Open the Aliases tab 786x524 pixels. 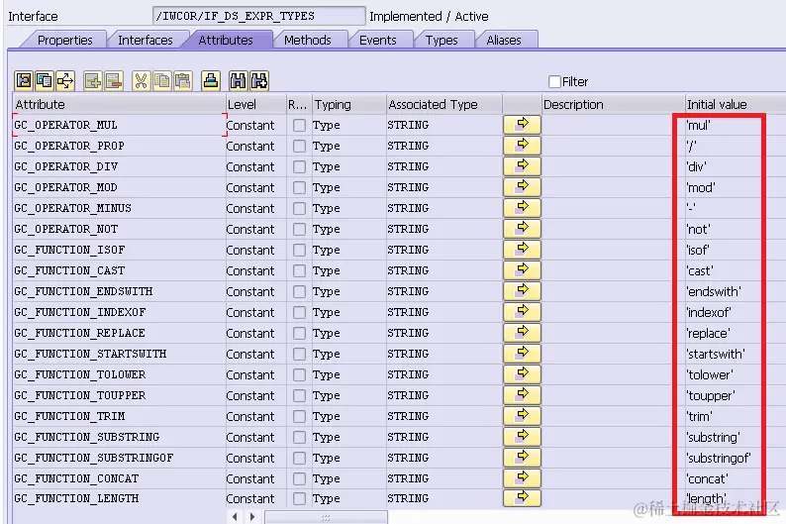[503, 40]
